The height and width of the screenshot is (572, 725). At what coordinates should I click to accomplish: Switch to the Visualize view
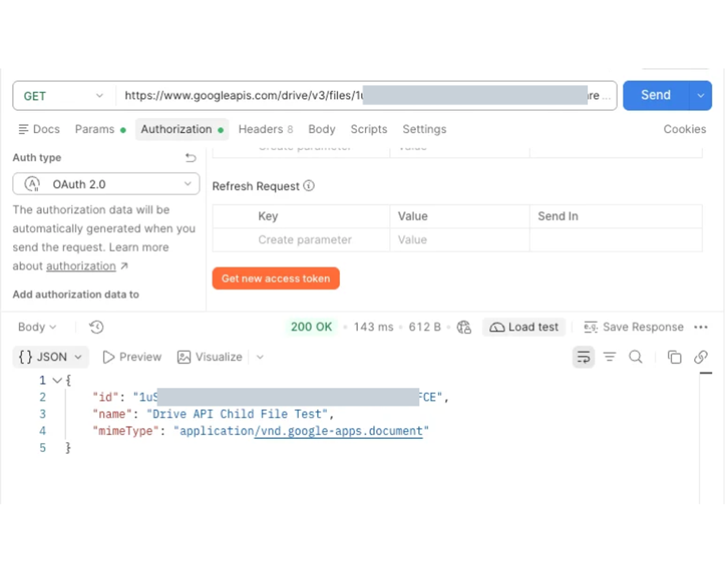(209, 357)
